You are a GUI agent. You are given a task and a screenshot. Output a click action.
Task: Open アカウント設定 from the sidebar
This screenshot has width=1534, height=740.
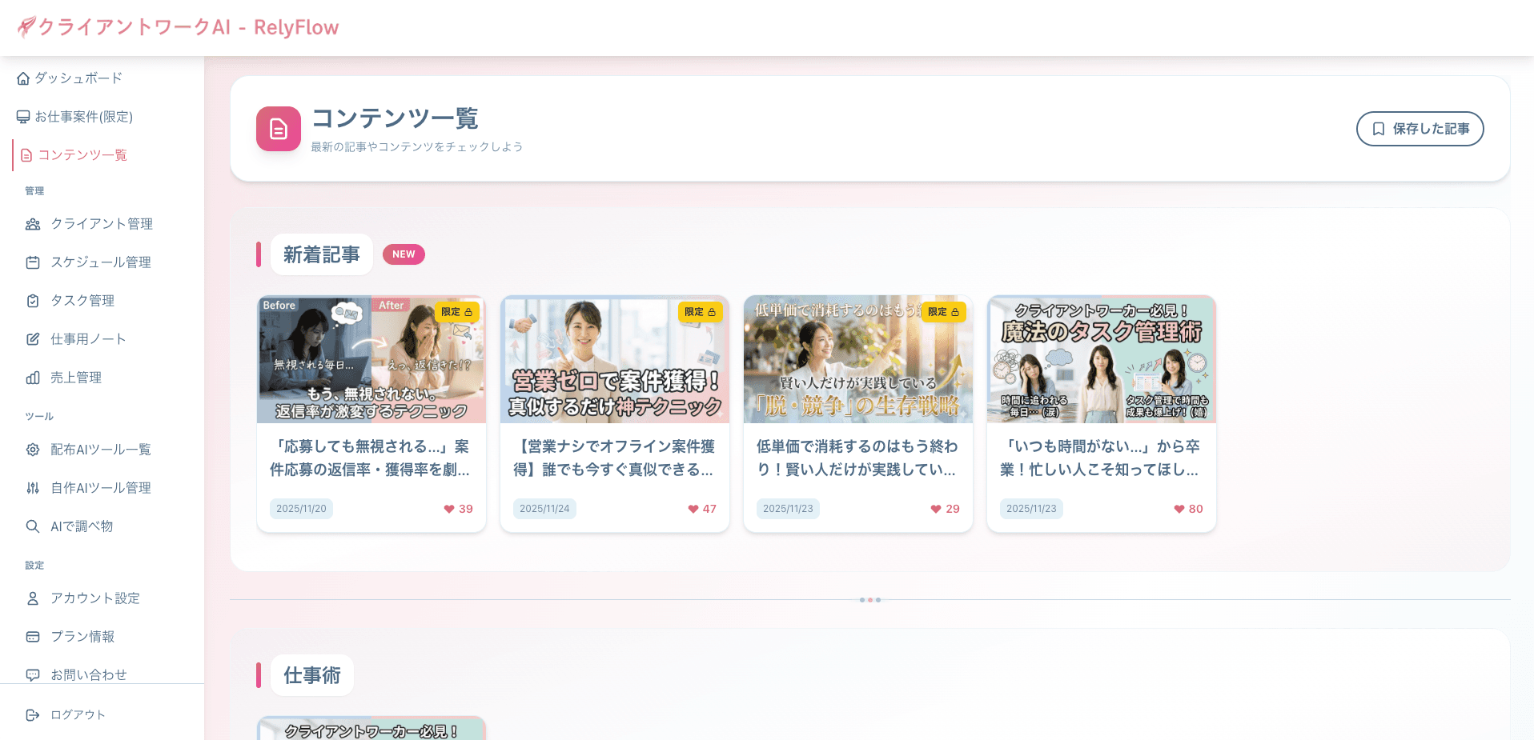(94, 598)
